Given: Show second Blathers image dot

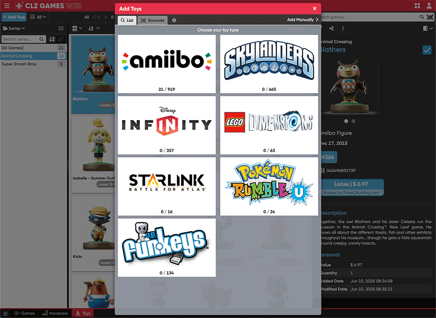Looking at the screenshot, I should (x=353, y=121).
